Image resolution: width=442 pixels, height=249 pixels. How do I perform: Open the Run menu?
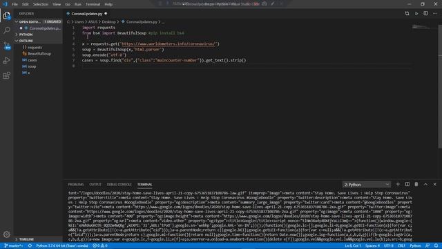(78, 4)
